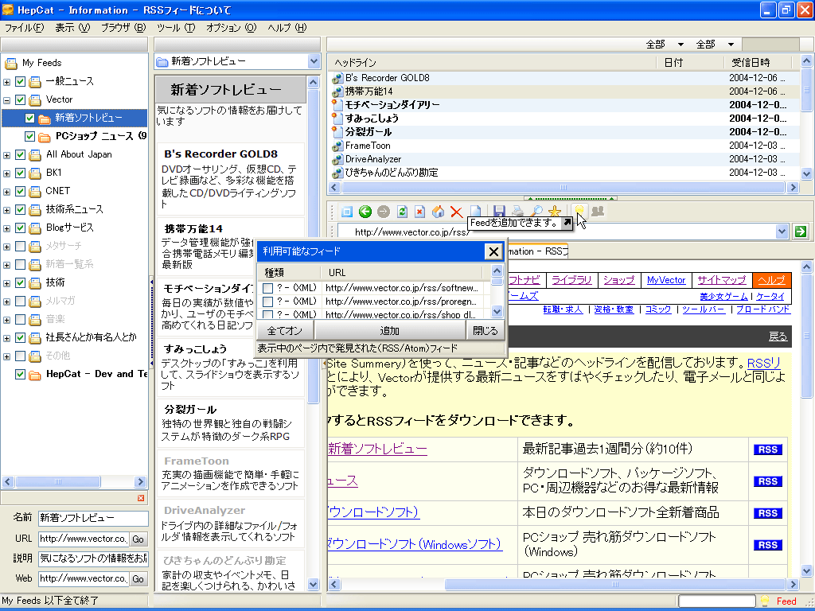
Task: Go to the home page icon
Action: coord(439,212)
